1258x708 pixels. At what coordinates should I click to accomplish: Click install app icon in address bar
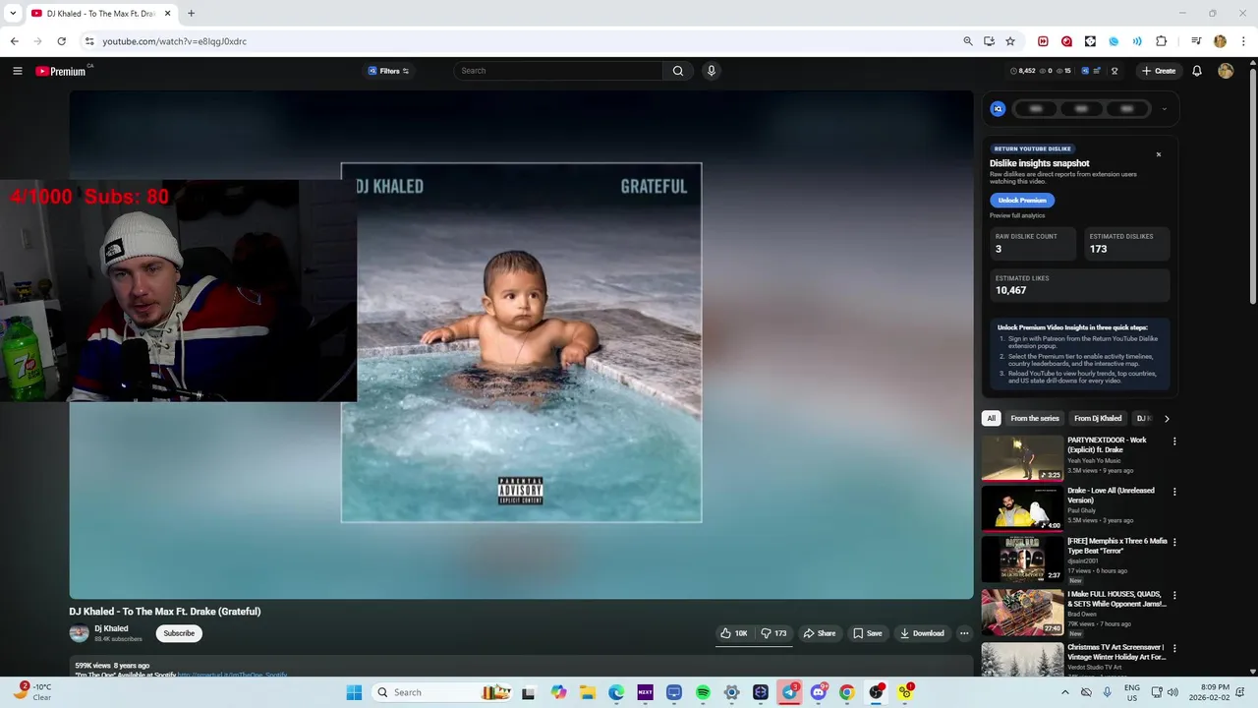click(x=989, y=41)
